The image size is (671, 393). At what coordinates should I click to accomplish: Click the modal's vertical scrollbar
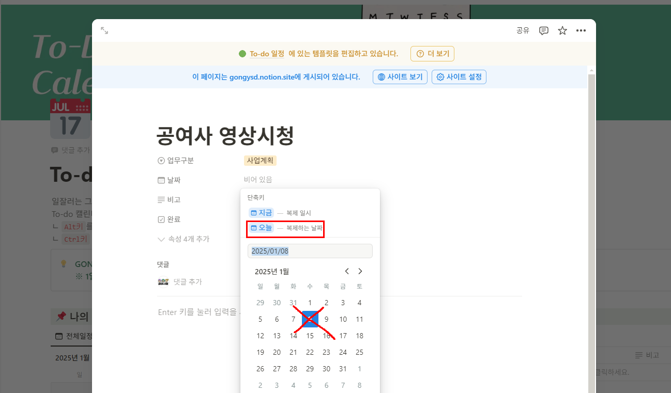pyautogui.click(x=592, y=232)
